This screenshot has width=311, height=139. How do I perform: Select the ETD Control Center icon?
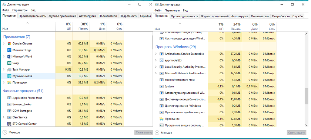tap(9, 124)
